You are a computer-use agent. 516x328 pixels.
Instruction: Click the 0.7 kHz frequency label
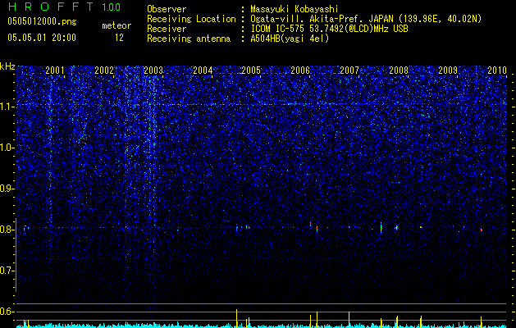click(7, 271)
